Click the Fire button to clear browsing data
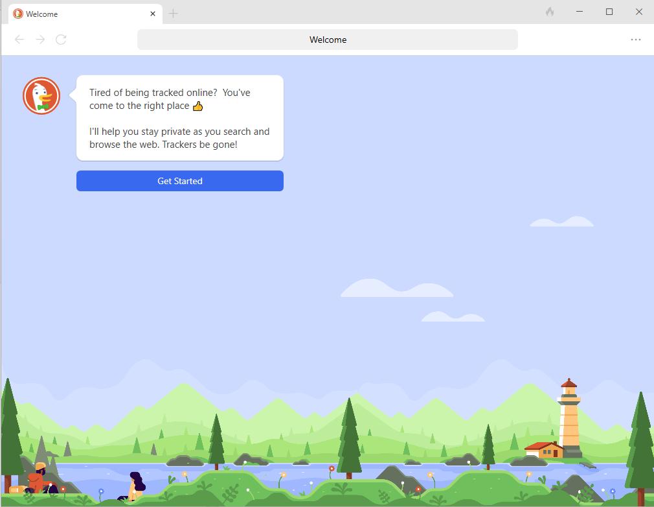Screen dimensions: 654x507 pos(549,12)
